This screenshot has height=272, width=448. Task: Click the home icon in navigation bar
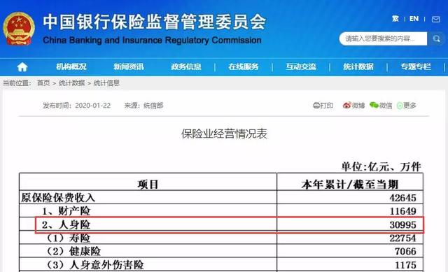(22, 67)
